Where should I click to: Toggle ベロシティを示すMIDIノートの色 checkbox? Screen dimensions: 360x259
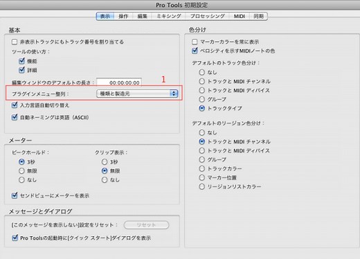pos(195,51)
